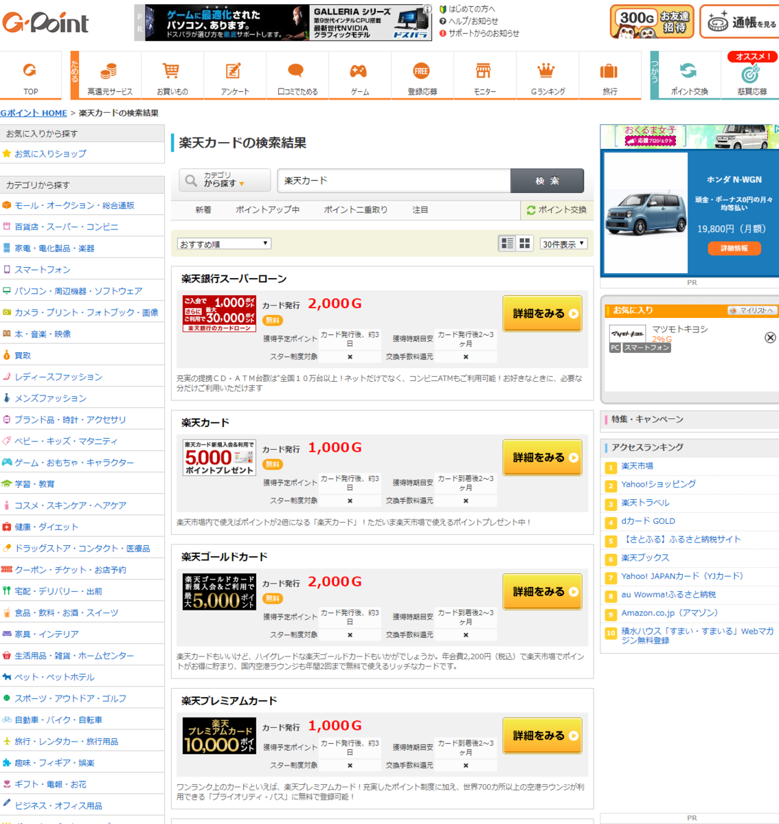Open 高還元サービス coin icon
The width and height of the screenshot is (779, 824).
(109, 70)
